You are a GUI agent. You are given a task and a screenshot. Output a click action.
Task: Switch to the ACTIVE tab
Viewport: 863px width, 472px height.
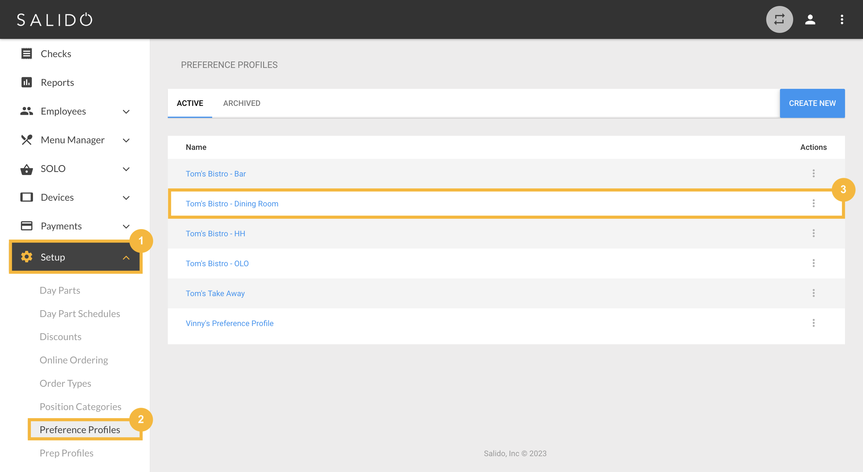(190, 103)
